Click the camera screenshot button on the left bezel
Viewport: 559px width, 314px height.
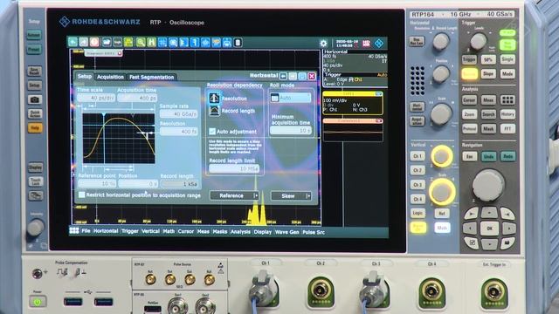[x=35, y=99]
